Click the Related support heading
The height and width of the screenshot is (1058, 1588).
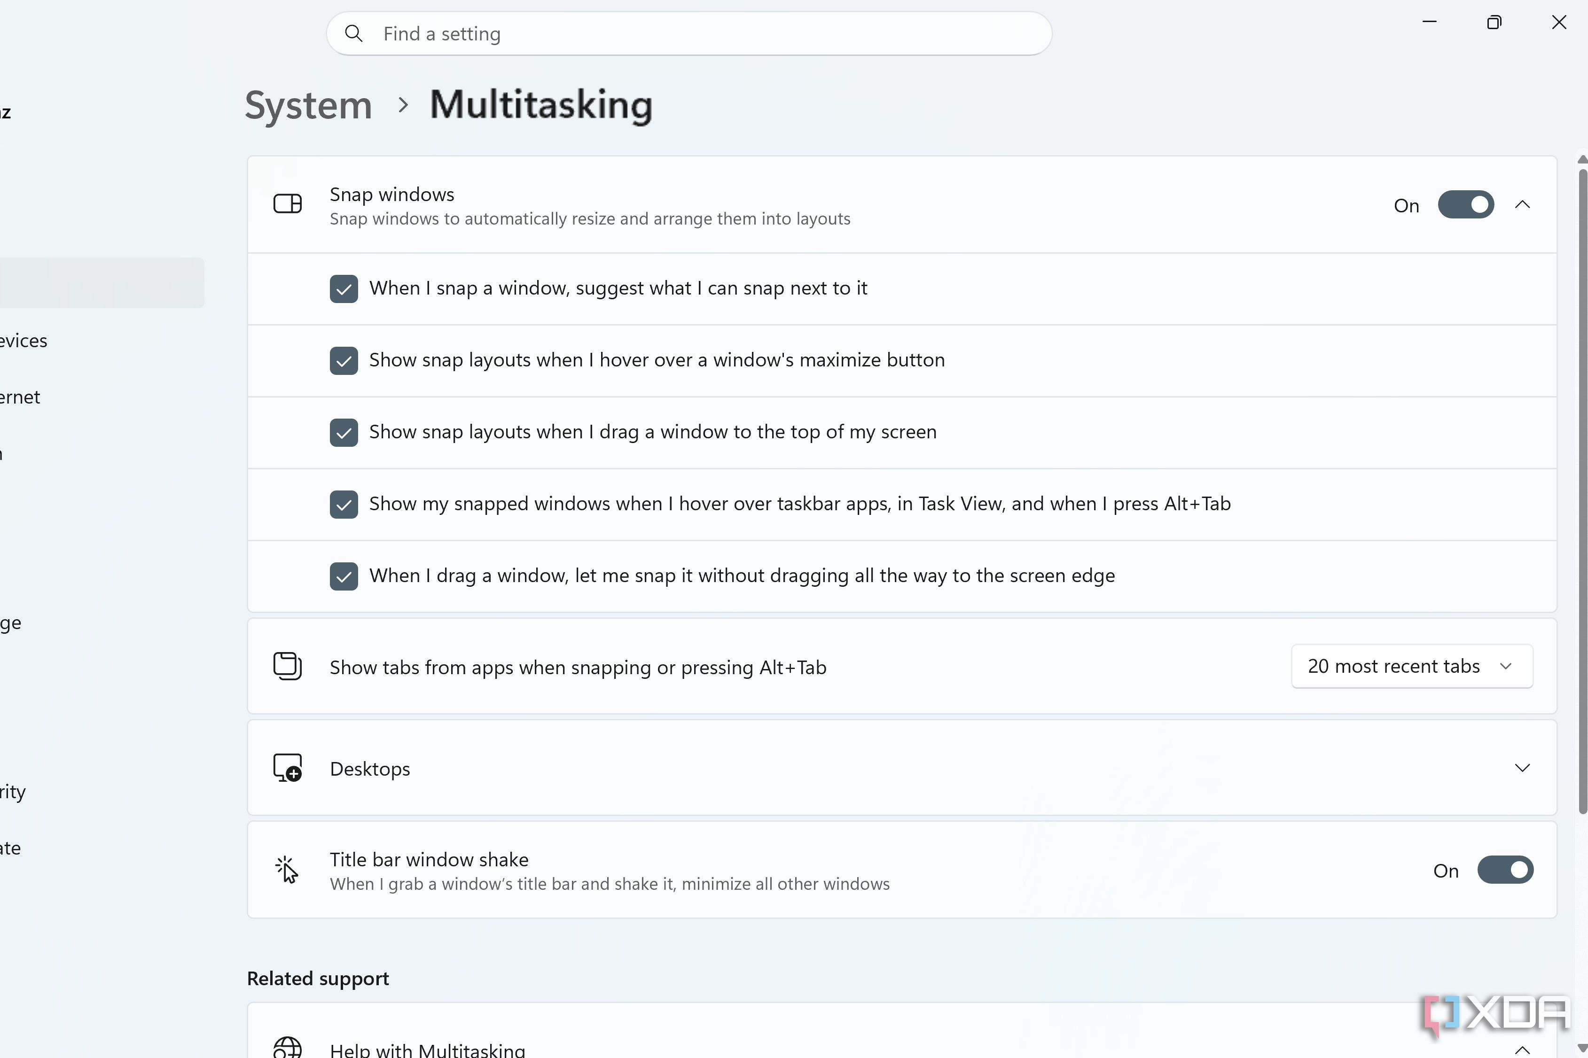(318, 979)
